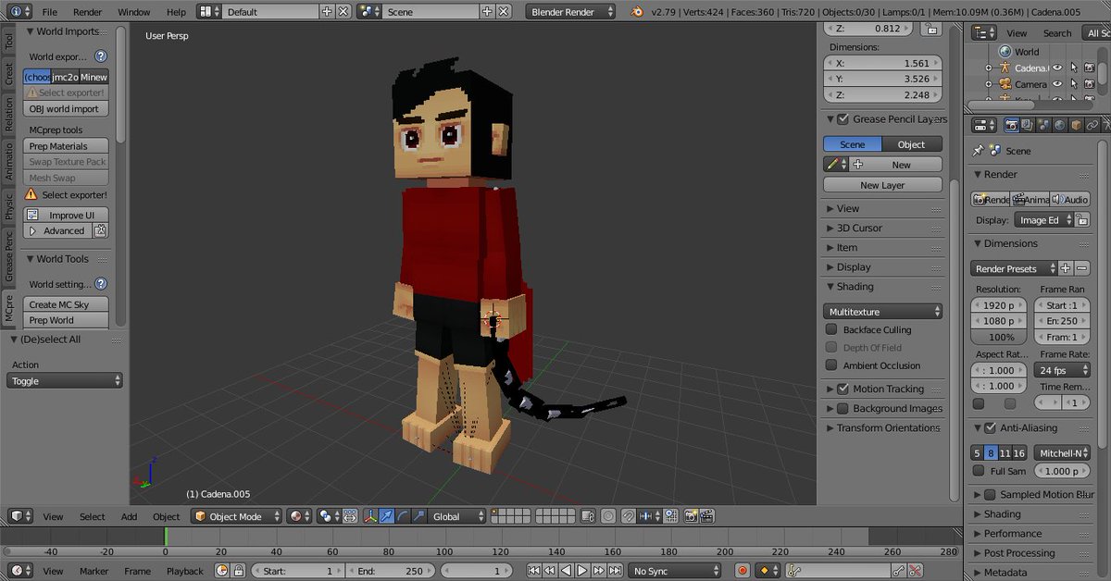Open the Toggle action dropdown
Image resolution: width=1111 pixels, height=581 pixels.
[x=65, y=381]
